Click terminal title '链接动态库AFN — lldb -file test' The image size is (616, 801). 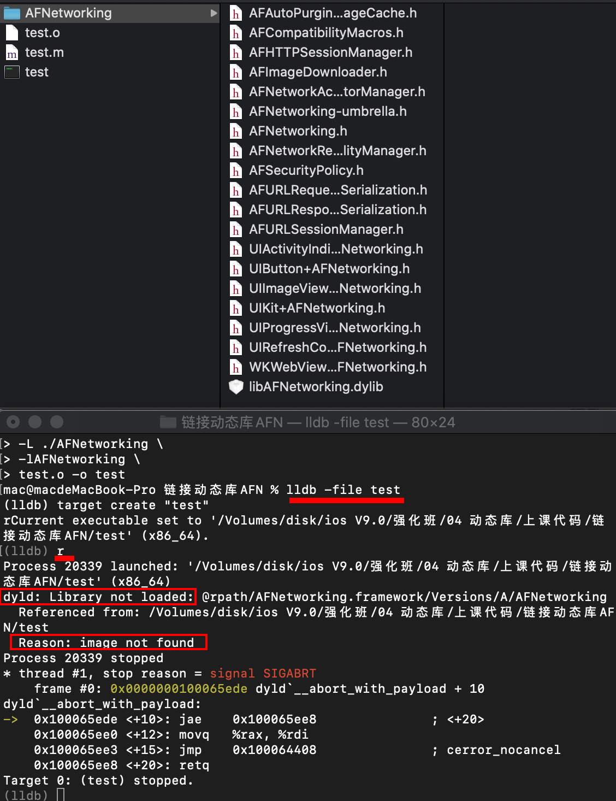pyautogui.click(x=285, y=422)
